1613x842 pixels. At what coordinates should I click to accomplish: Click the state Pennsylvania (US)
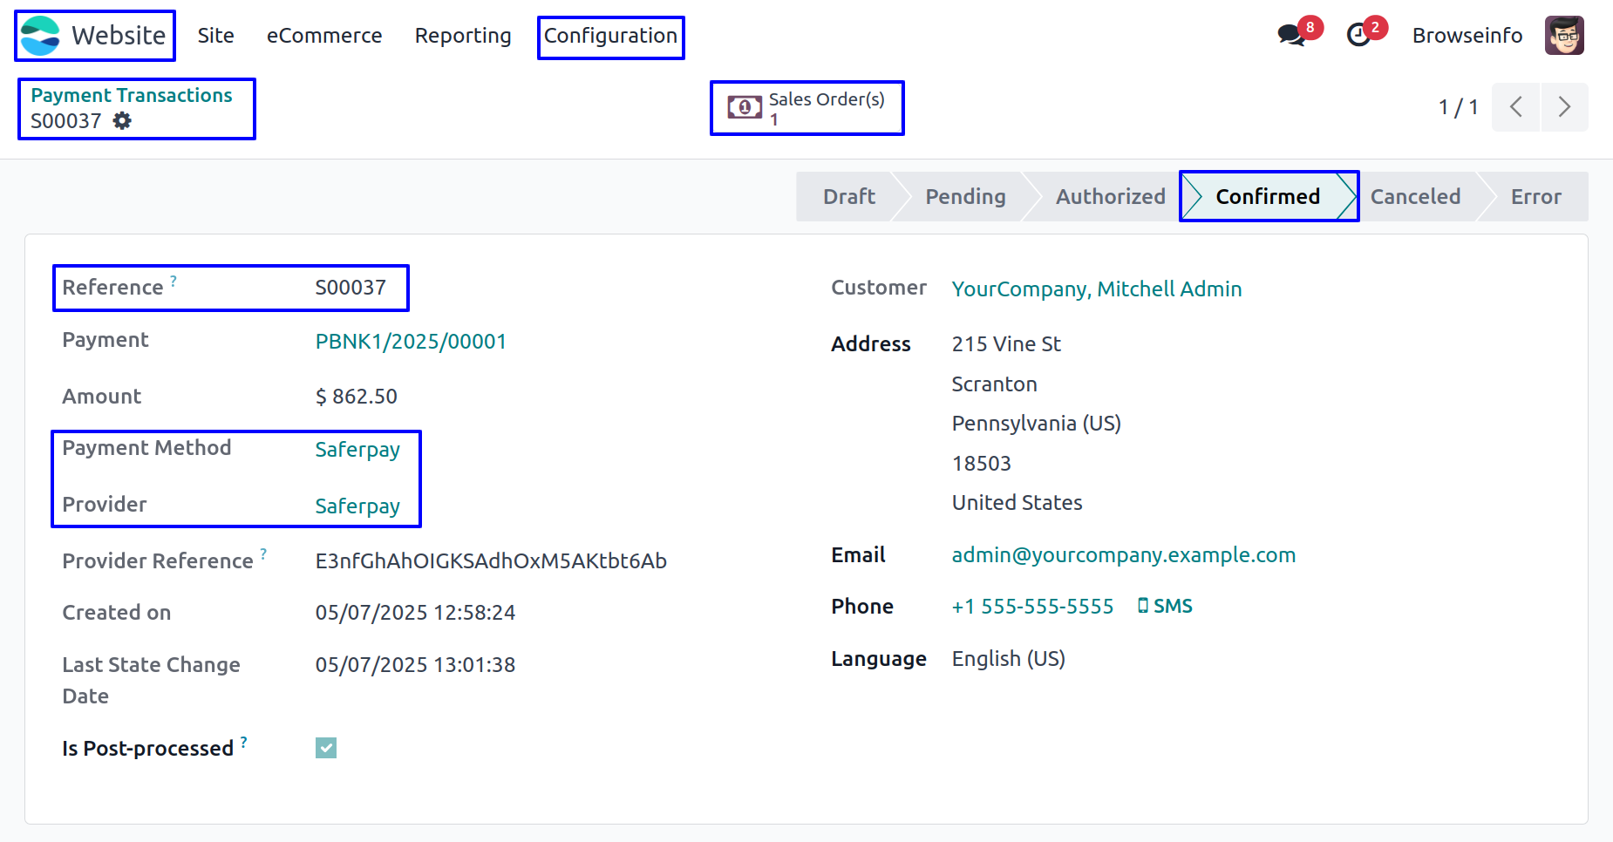point(1037,424)
